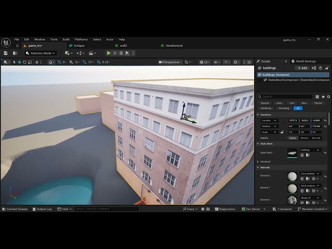
Task: Open the viewport settings gear menu
Action: pyautogui.click(x=237, y=62)
